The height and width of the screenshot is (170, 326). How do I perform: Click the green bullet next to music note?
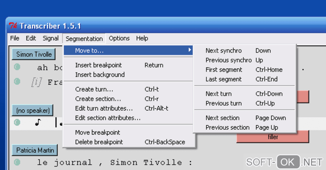[x=17, y=122]
